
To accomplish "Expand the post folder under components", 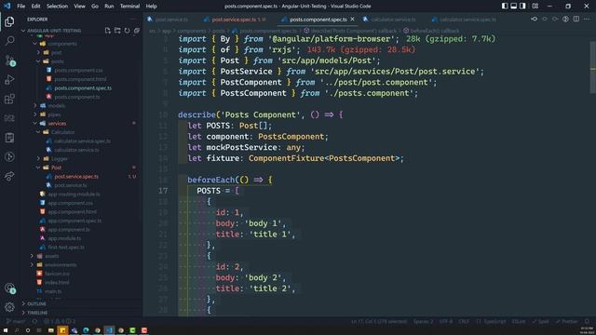I will (x=57, y=52).
